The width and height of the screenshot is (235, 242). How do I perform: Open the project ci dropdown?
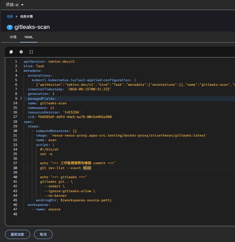click(x=15, y=5)
